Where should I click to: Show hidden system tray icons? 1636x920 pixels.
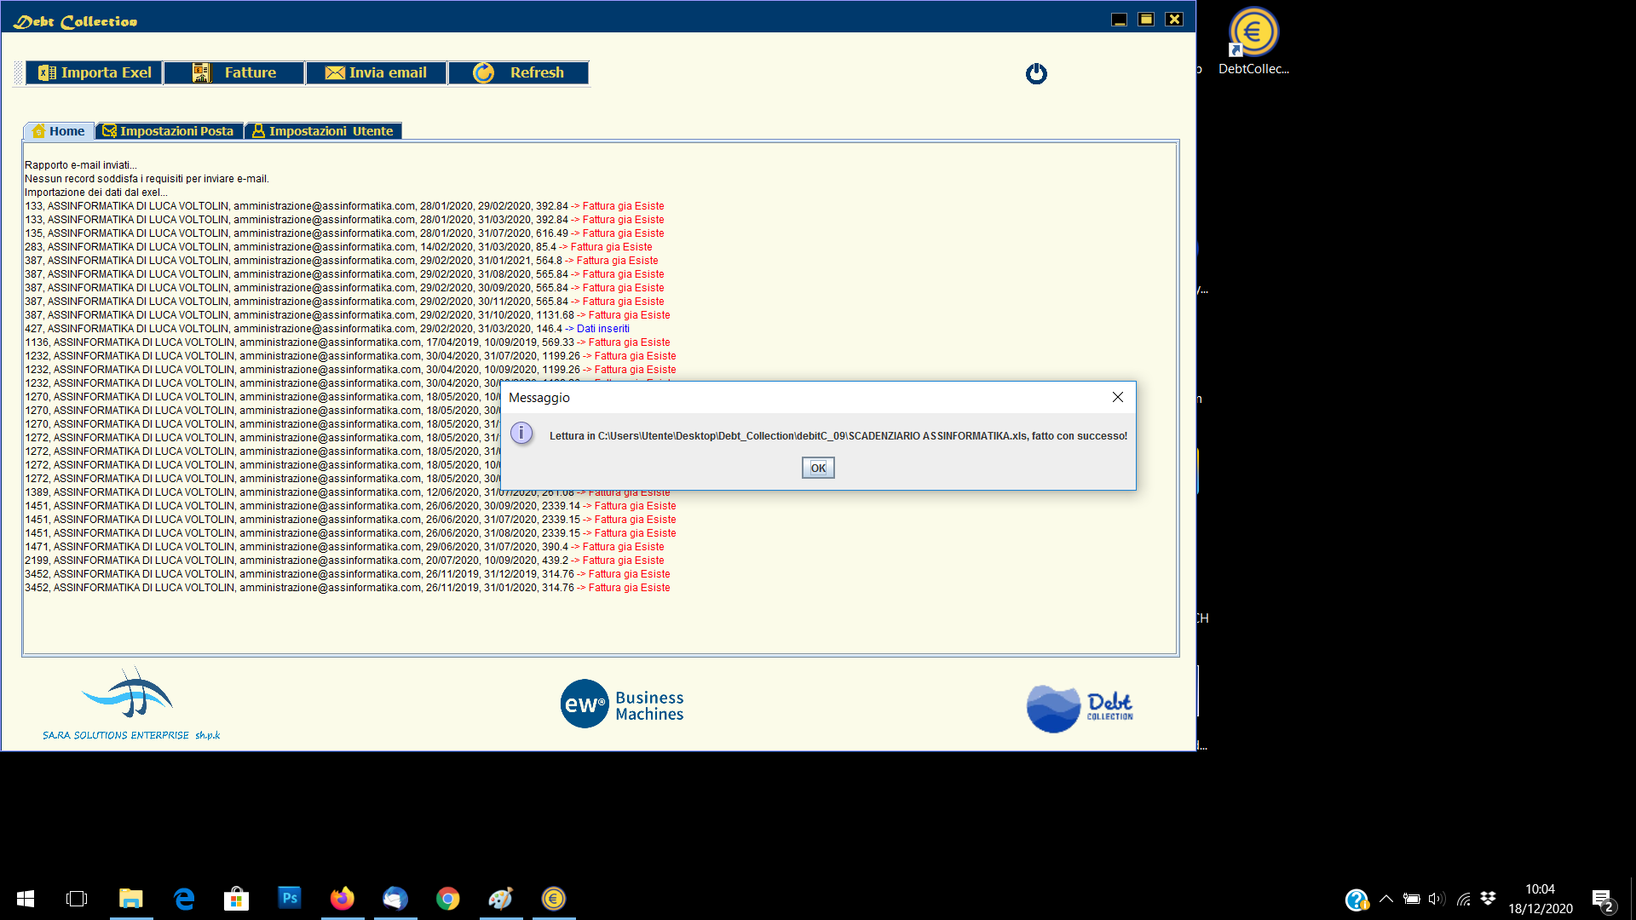click(x=1386, y=899)
